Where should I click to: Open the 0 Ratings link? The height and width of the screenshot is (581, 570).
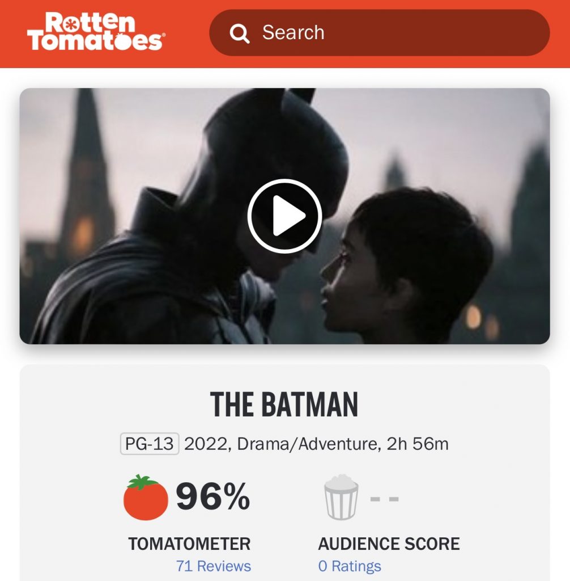349,566
